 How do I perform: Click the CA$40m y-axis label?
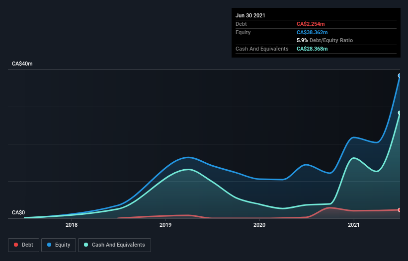tap(22, 64)
